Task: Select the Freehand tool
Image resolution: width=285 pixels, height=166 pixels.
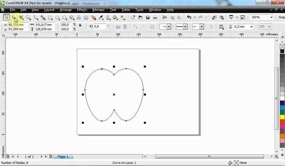Action: (36, 17)
